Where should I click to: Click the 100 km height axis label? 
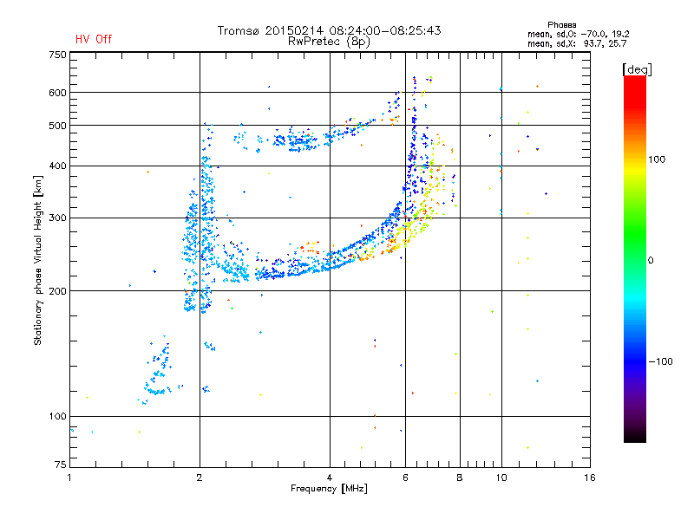pyautogui.click(x=57, y=416)
